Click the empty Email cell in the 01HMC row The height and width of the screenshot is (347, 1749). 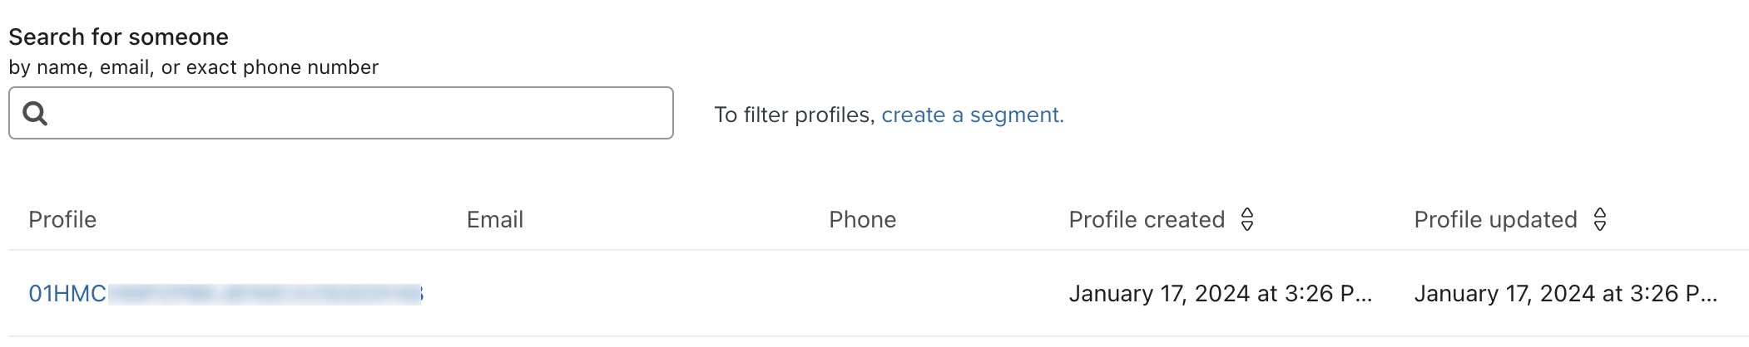click(582, 294)
